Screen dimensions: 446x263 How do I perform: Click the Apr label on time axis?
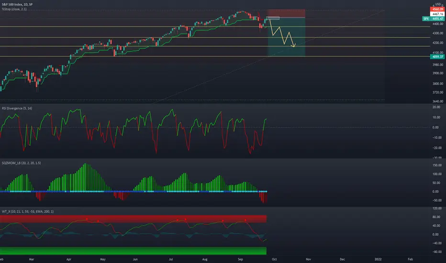pos(68,259)
